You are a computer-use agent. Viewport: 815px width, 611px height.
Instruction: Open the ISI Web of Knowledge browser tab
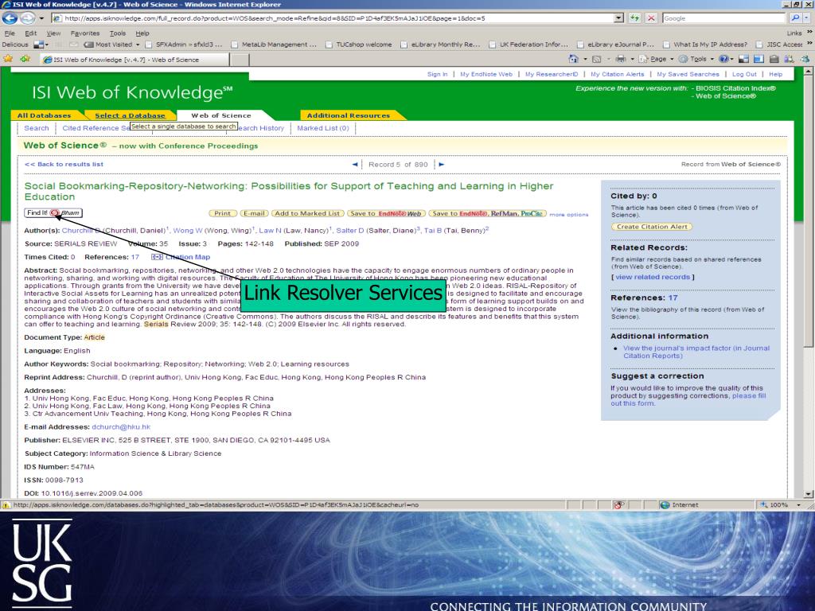click(134, 60)
